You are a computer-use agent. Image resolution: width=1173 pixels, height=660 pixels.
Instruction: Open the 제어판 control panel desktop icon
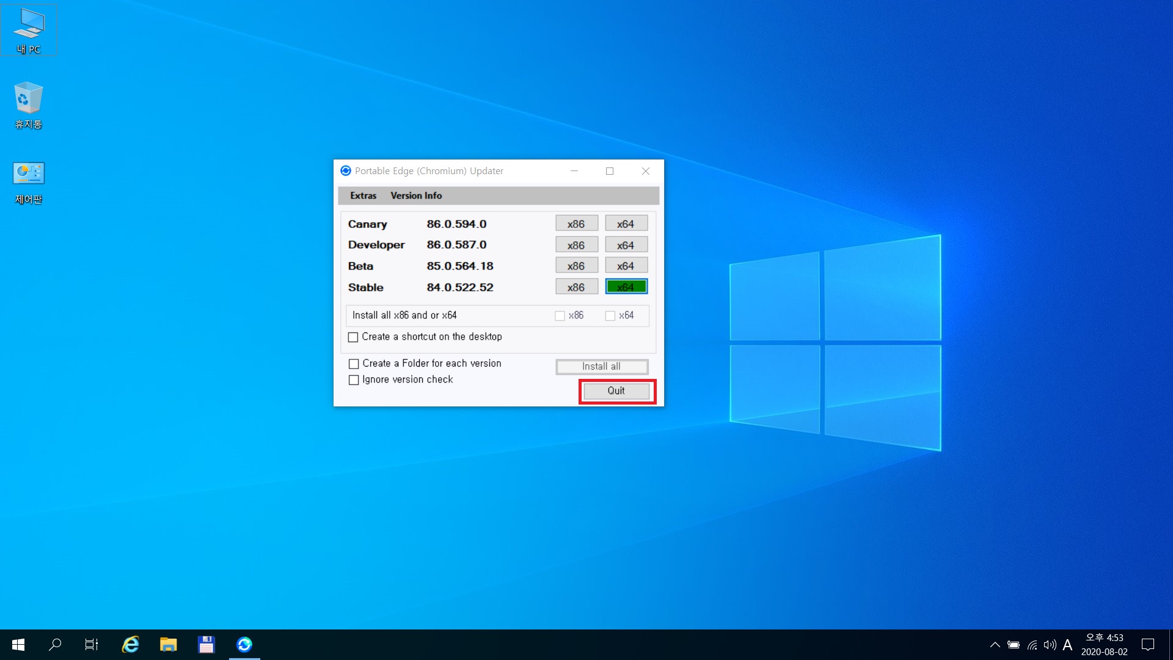coord(29,183)
